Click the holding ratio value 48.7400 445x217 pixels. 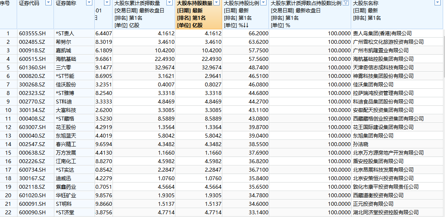coord(259,67)
